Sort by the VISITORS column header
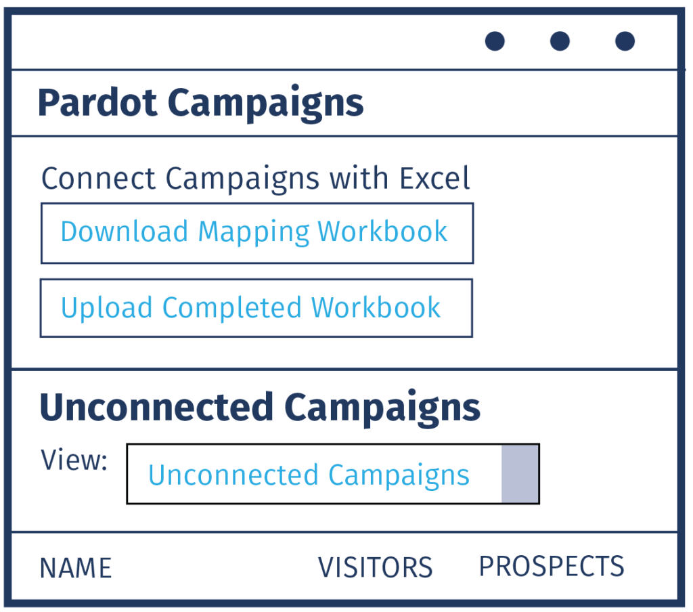 (375, 567)
